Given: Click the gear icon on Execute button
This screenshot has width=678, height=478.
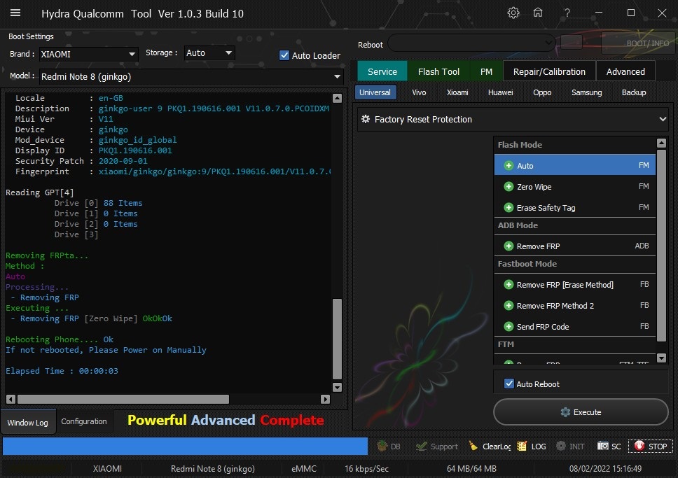Looking at the screenshot, I should (565, 412).
